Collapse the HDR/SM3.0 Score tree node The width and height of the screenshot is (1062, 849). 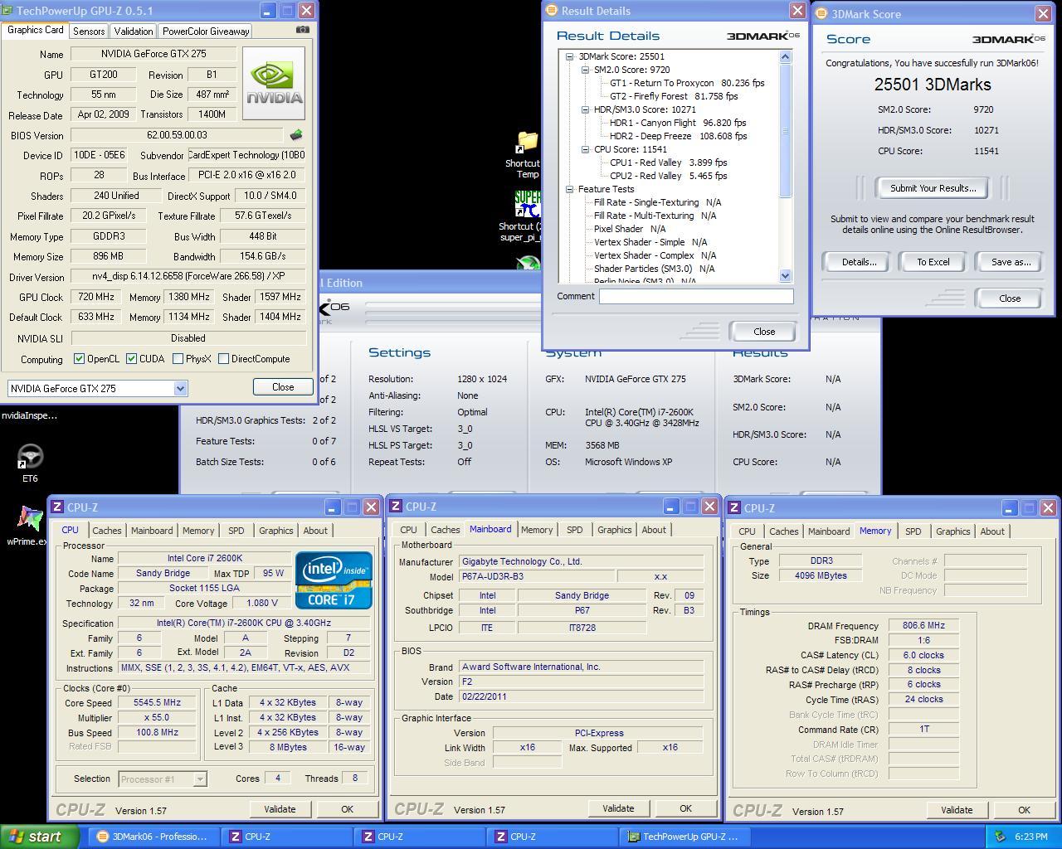click(x=585, y=109)
